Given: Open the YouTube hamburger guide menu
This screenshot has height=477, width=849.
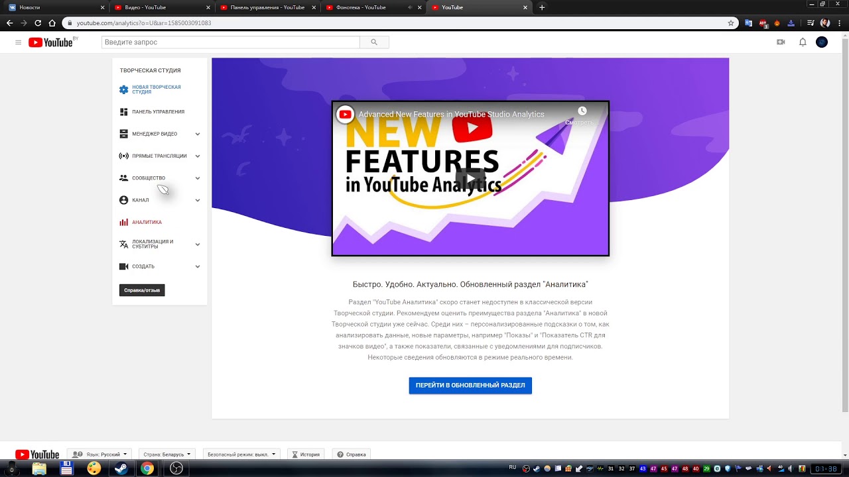Looking at the screenshot, I should click(18, 42).
